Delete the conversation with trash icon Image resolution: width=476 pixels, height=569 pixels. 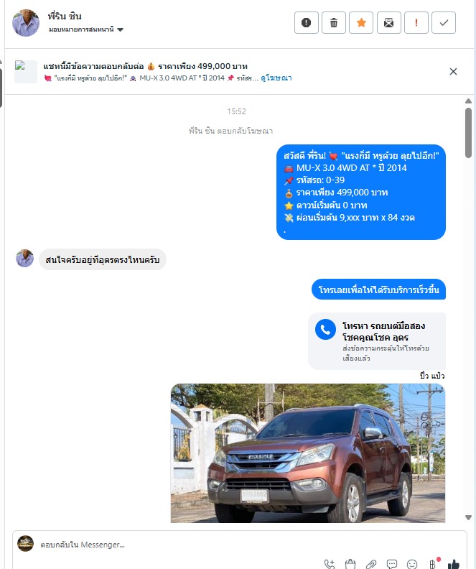pos(334,23)
